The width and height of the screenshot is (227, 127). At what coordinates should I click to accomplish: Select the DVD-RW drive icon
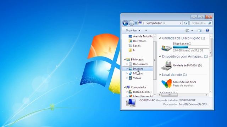166,65
